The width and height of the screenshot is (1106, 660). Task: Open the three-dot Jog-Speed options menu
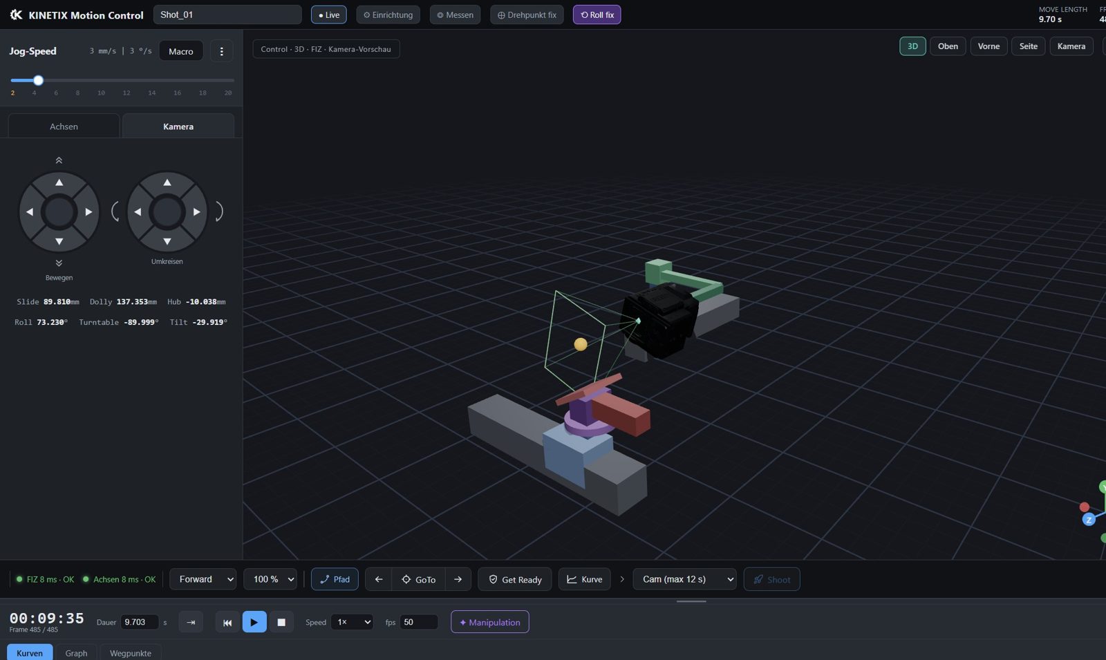pyautogui.click(x=221, y=51)
